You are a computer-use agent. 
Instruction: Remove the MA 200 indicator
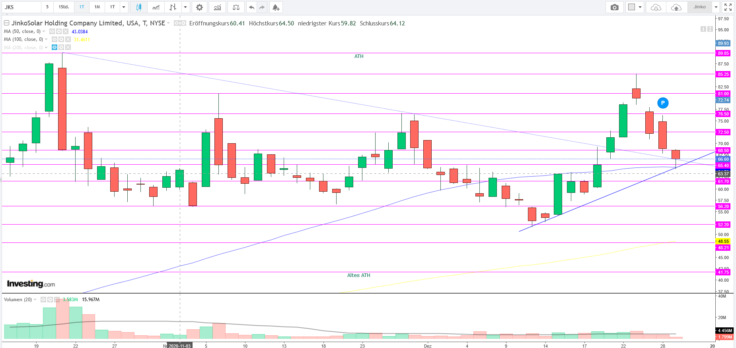click(68, 47)
